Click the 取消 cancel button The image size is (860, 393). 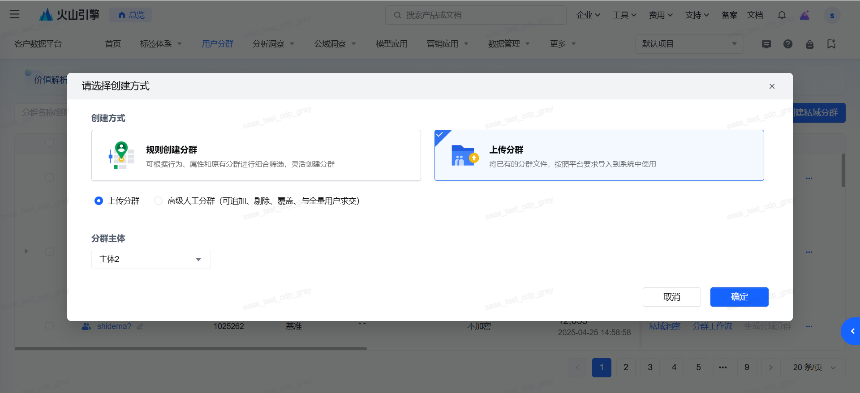coord(671,297)
